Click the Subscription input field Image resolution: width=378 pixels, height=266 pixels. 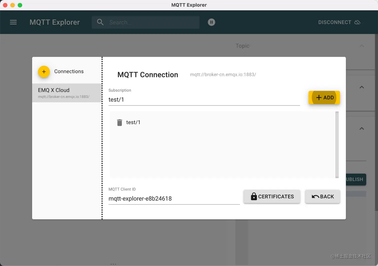204,100
